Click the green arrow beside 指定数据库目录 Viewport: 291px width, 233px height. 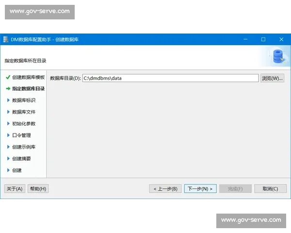coord(8,89)
